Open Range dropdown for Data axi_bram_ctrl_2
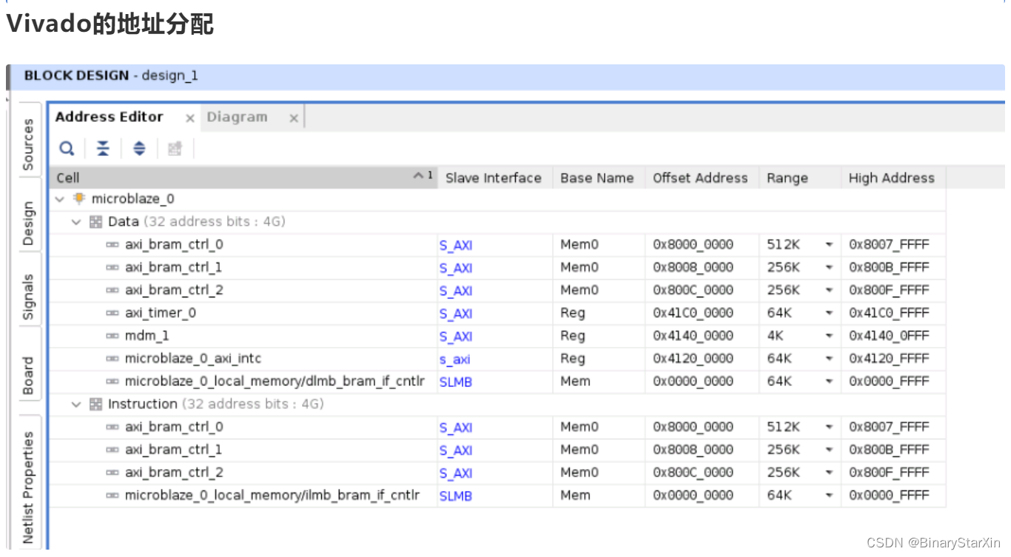Image resolution: width=1011 pixels, height=557 pixels. (x=829, y=291)
